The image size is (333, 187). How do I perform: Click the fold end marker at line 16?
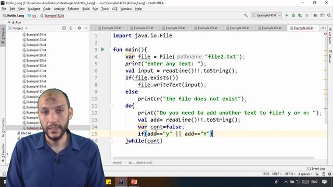tap(110, 141)
